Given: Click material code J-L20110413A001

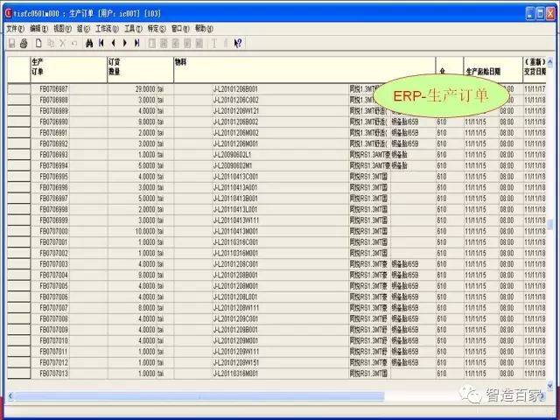Looking at the screenshot, I should tap(235, 187).
